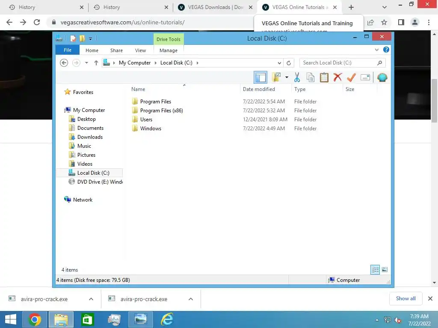Click quick access new folder icon
The height and width of the screenshot is (328, 438).
pyautogui.click(x=82, y=38)
